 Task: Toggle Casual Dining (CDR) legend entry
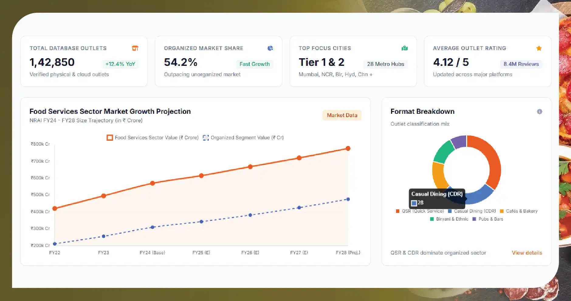pyautogui.click(x=472, y=211)
